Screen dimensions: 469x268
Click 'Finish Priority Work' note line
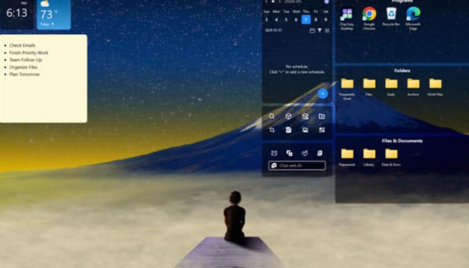[x=29, y=53]
